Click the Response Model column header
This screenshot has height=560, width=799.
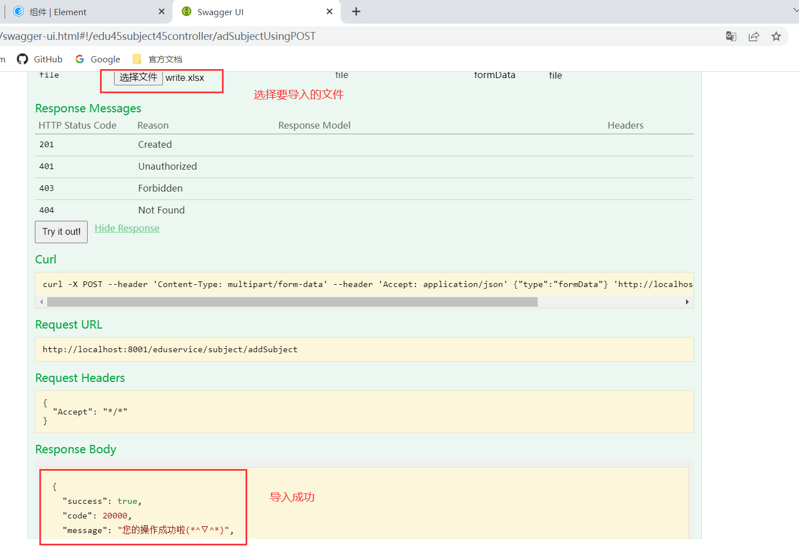click(314, 125)
